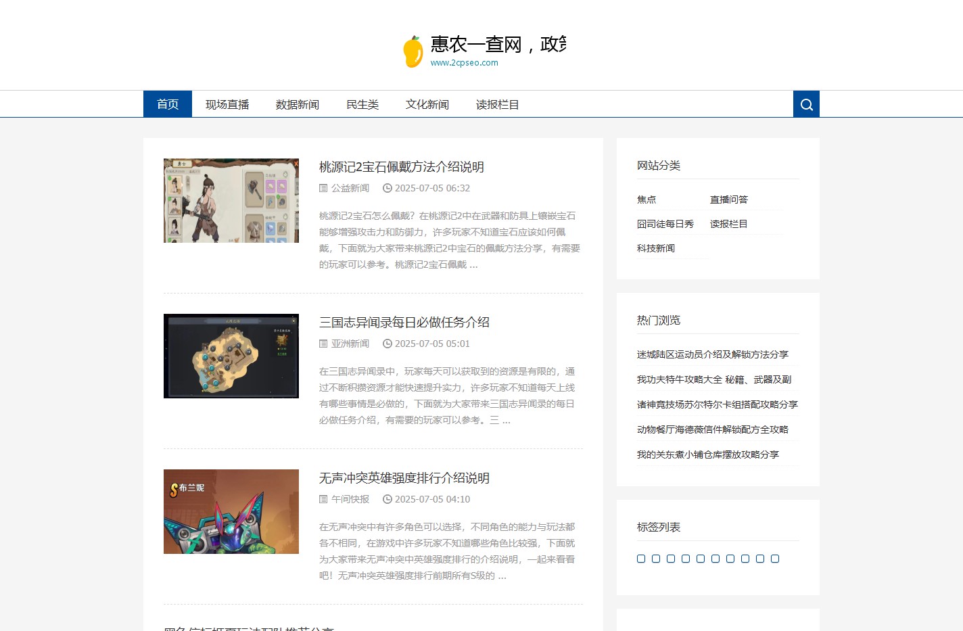Image resolution: width=963 pixels, height=631 pixels.
Task: Switch to 文化新闻 section
Action: [x=427, y=104]
